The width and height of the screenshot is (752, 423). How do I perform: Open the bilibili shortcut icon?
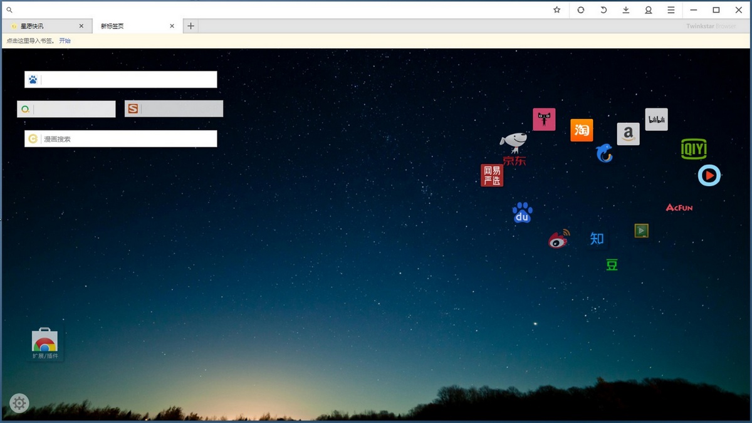(656, 120)
